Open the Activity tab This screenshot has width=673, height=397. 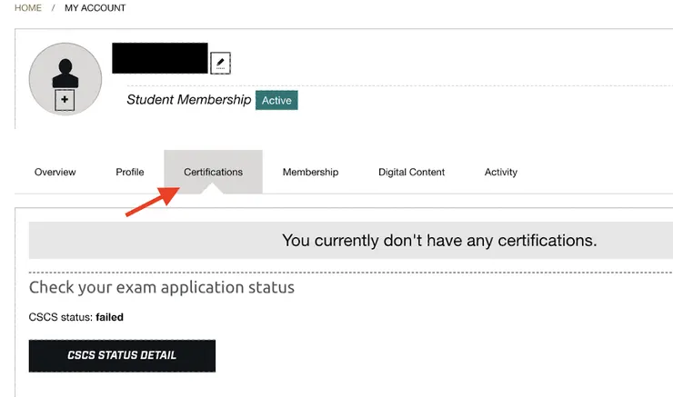coord(501,172)
